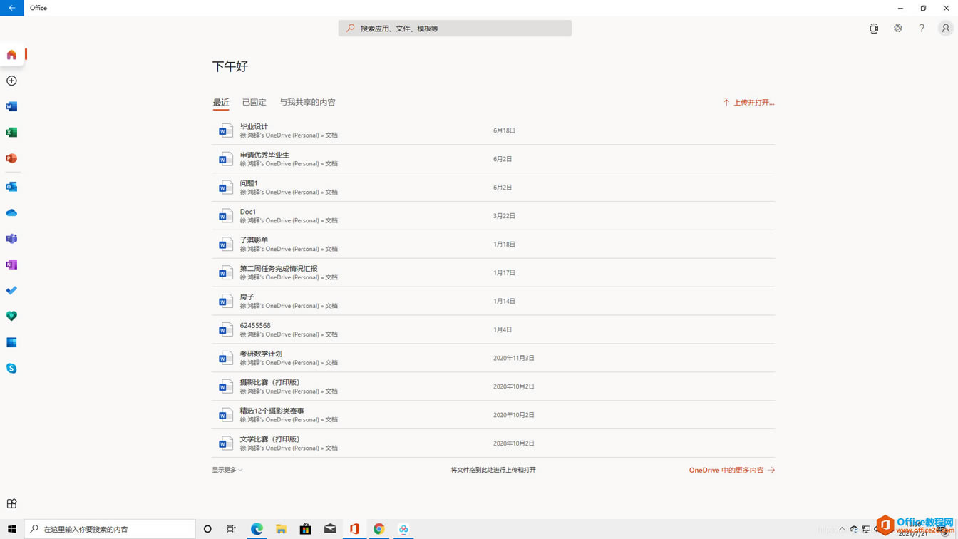Click Word icon of 毕业设计 file
The width and height of the screenshot is (958, 539).
click(226, 130)
